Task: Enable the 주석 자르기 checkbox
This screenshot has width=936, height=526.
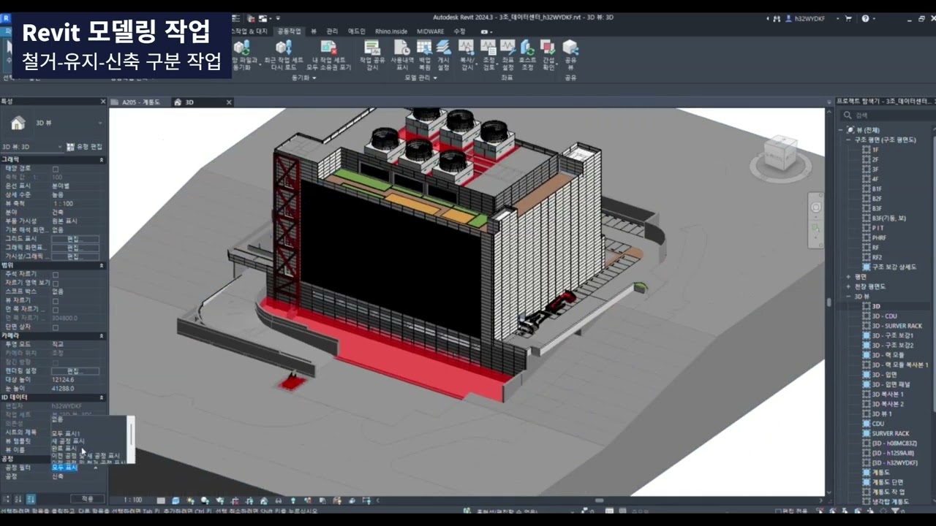Action: pyautogui.click(x=56, y=275)
